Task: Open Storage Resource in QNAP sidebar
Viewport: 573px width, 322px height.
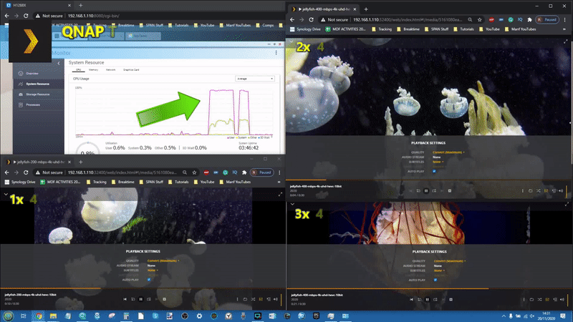Action: pyautogui.click(x=39, y=94)
